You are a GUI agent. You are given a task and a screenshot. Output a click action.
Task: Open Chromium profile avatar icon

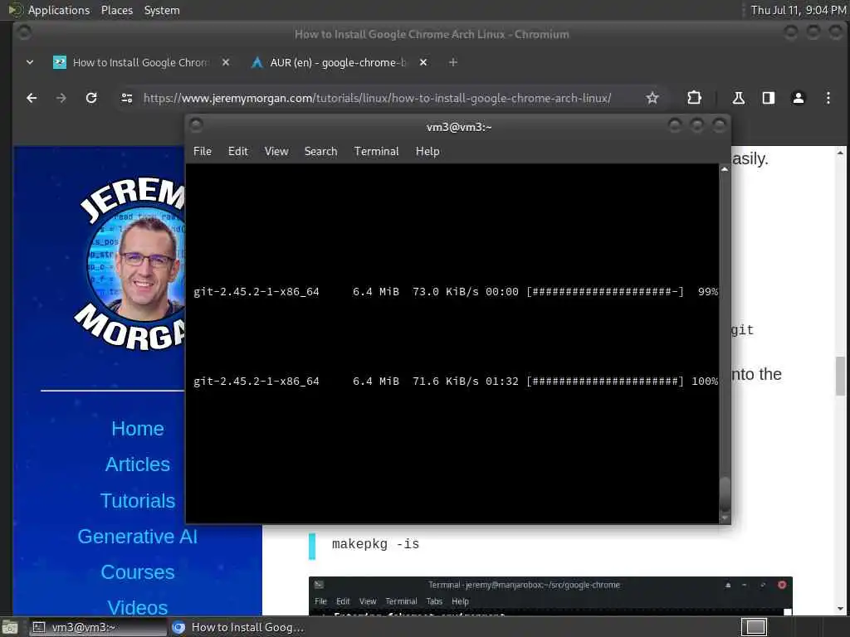pos(798,98)
